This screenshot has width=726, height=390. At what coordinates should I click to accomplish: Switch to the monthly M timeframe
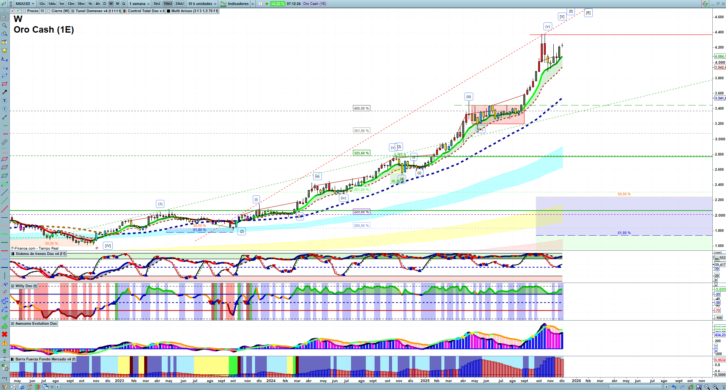coord(117,4)
